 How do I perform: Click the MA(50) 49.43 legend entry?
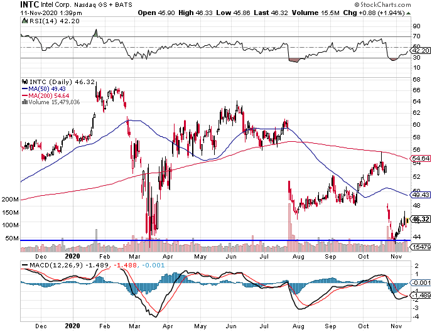[x=44, y=89]
